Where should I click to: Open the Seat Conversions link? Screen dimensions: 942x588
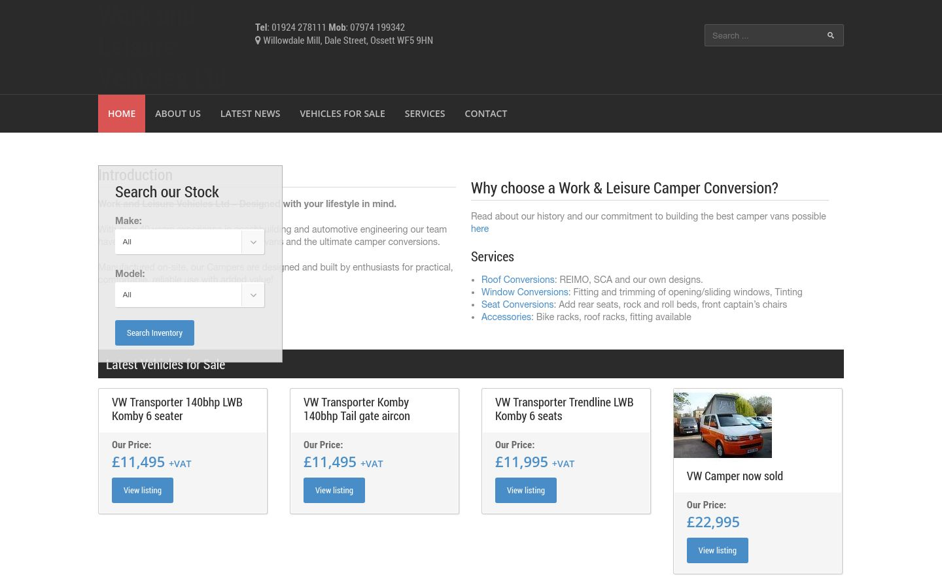517,304
